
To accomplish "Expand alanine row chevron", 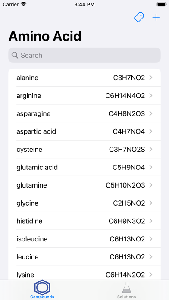I will [x=151, y=78].
